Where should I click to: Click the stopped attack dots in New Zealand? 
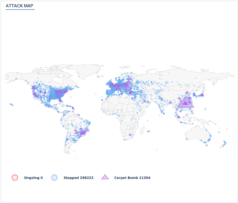[224, 143]
